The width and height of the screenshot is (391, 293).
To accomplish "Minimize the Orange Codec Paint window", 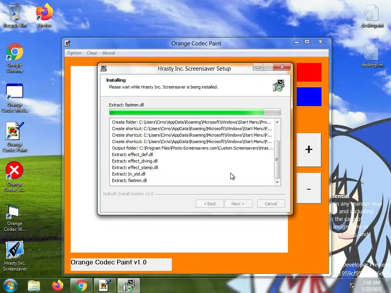I will pyautogui.click(x=296, y=42).
